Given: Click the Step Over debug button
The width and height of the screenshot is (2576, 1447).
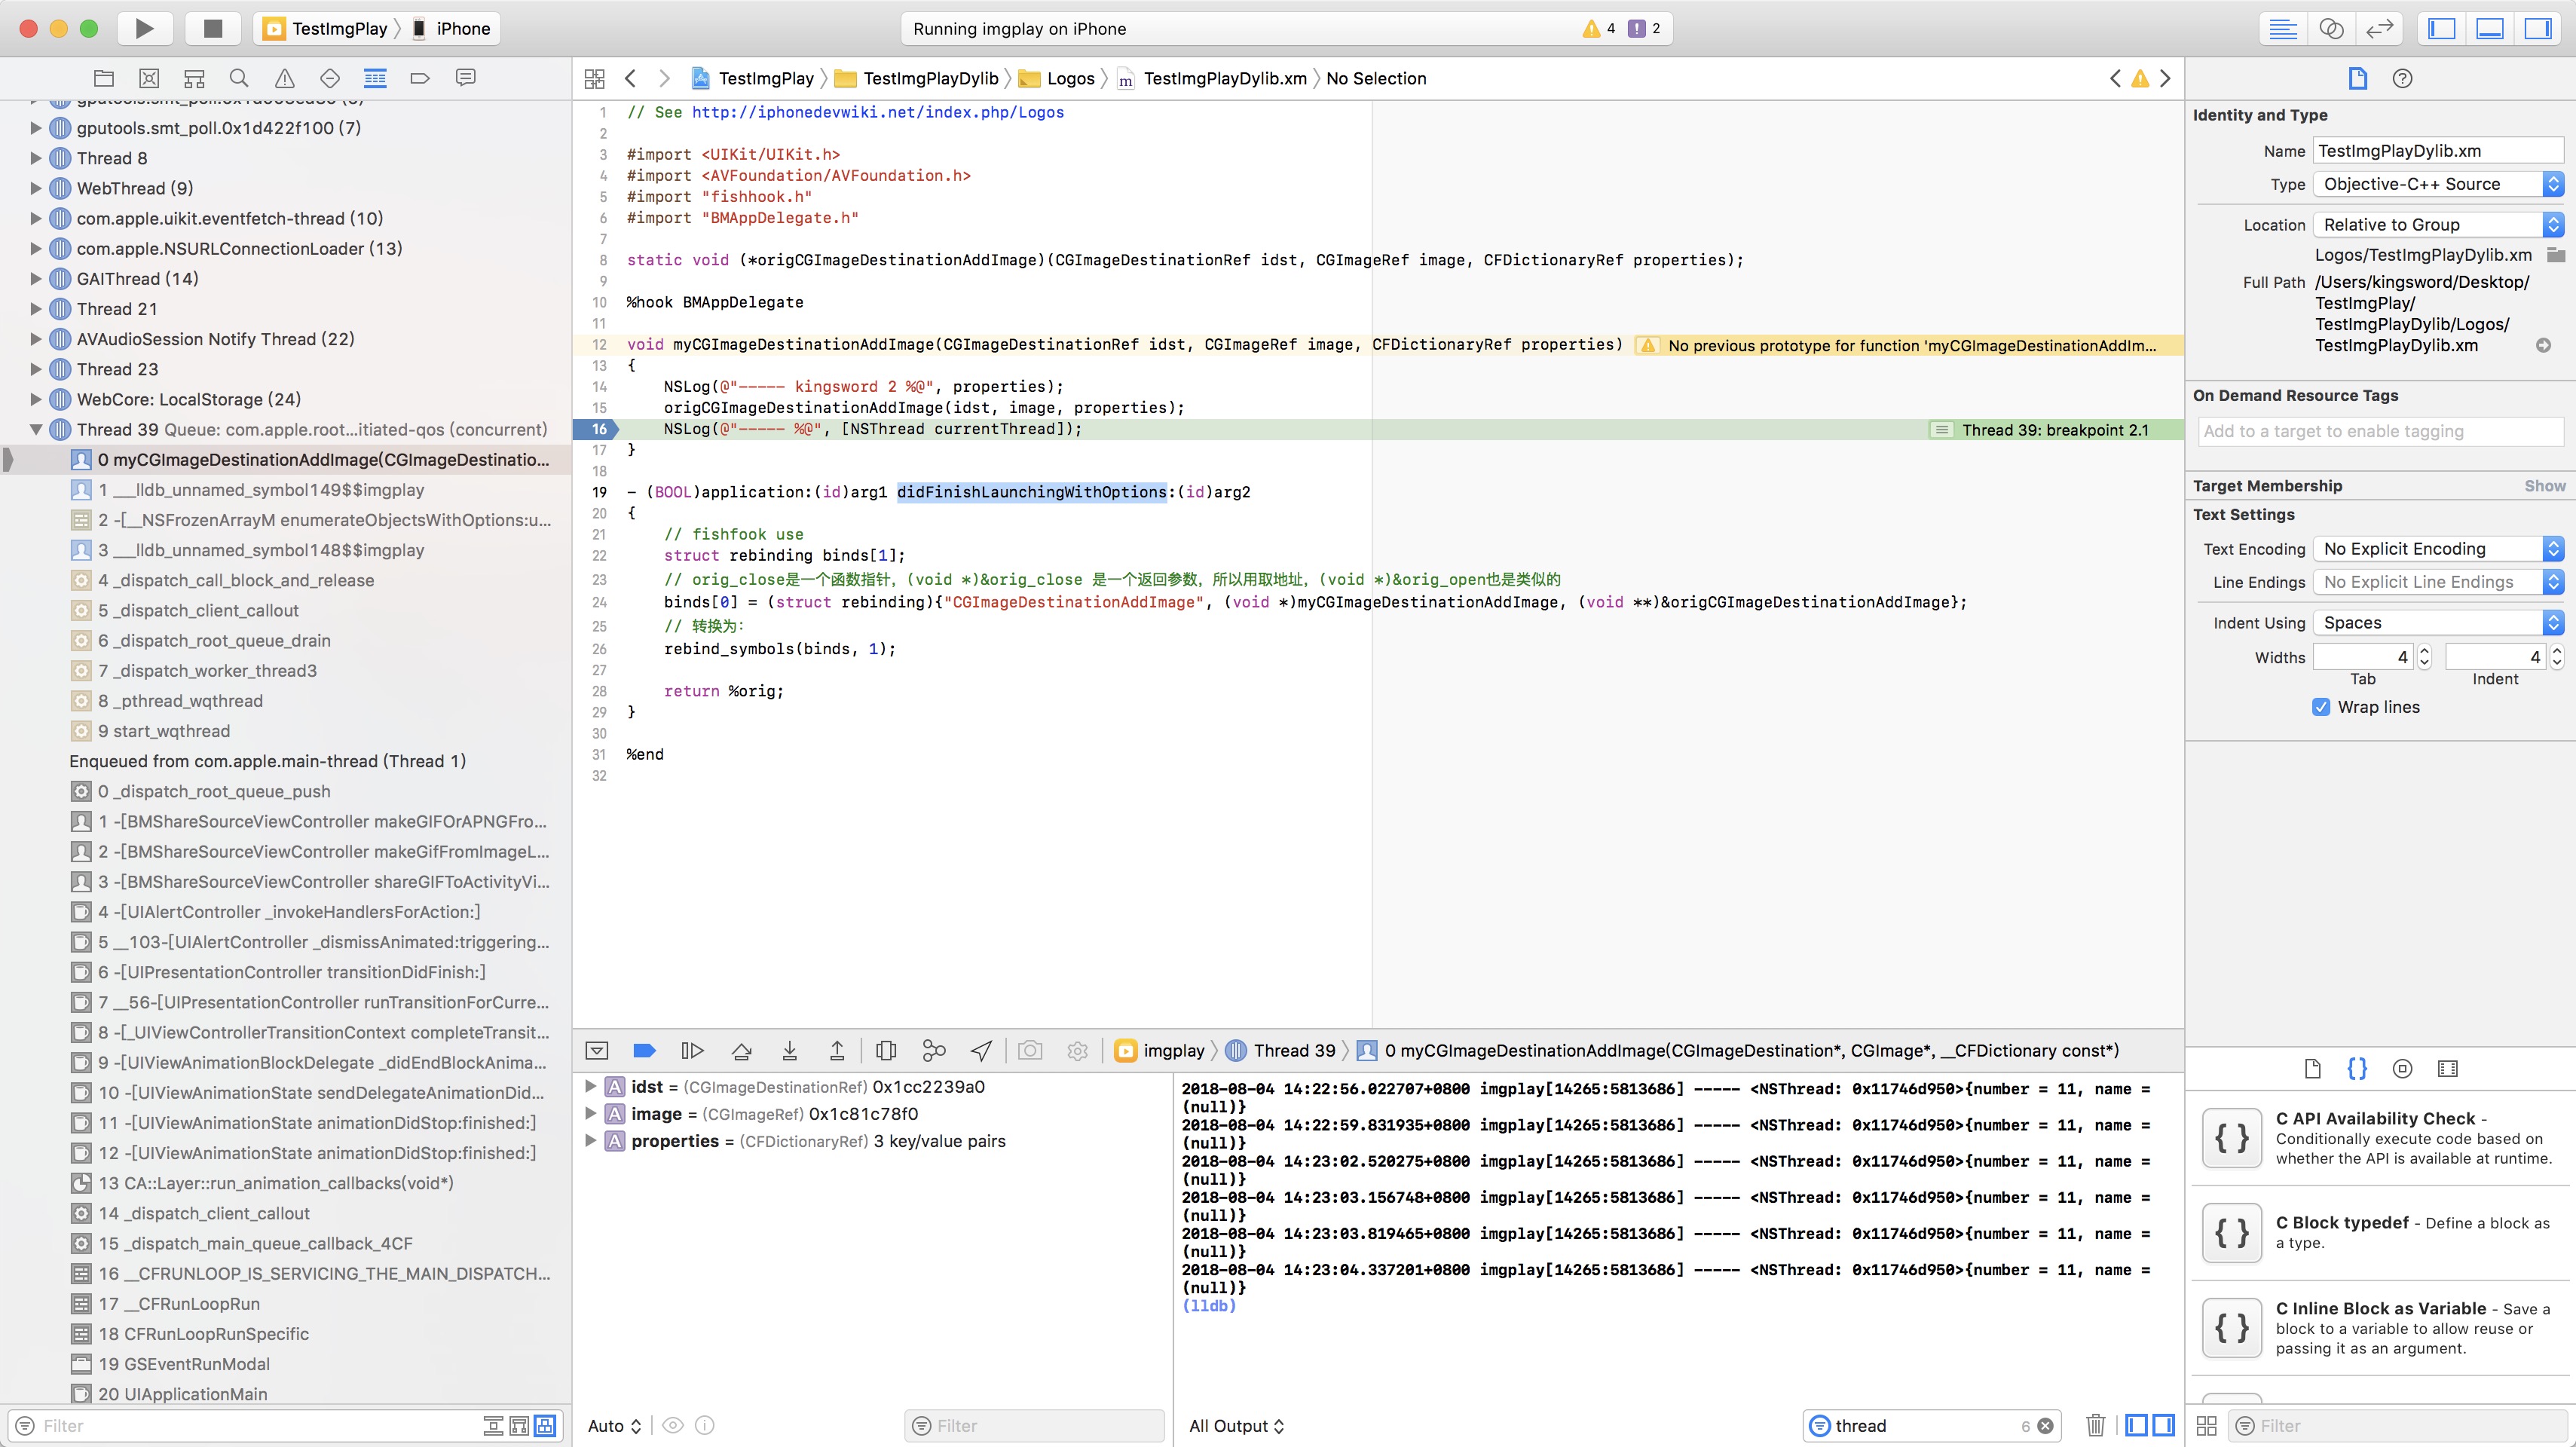Looking at the screenshot, I should (741, 1050).
